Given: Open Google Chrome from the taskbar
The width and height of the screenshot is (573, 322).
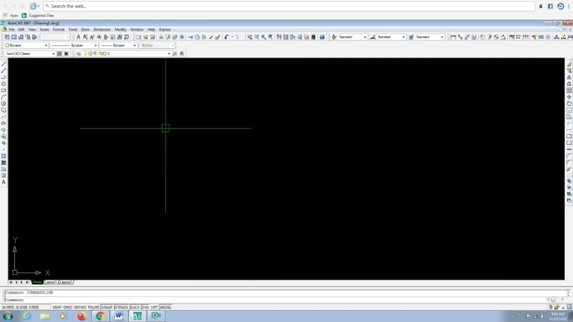Looking at the screenshot, I should [x=100, y=316].
